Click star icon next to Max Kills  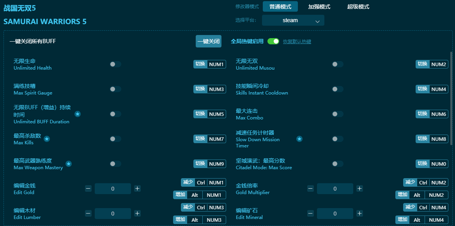pos(47,139)
